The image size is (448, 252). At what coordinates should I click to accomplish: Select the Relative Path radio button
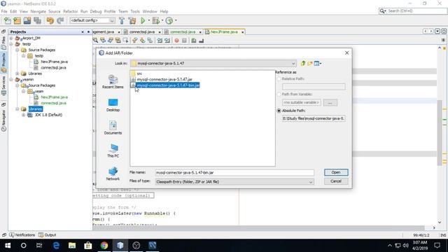[x=279, y=79]
